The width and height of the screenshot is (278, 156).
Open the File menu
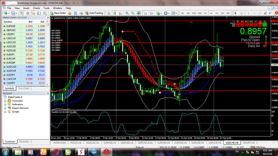(9, 8)
